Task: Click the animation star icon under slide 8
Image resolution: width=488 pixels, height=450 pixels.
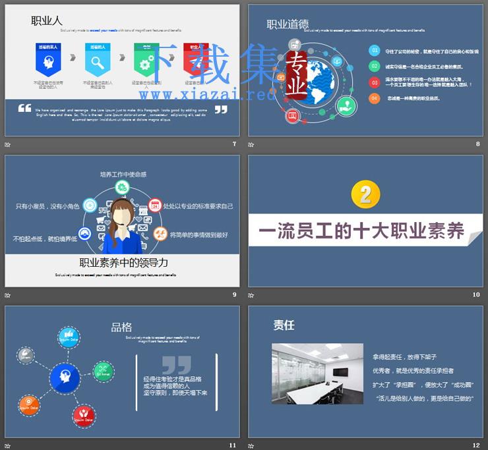Action: pos(251,144)
